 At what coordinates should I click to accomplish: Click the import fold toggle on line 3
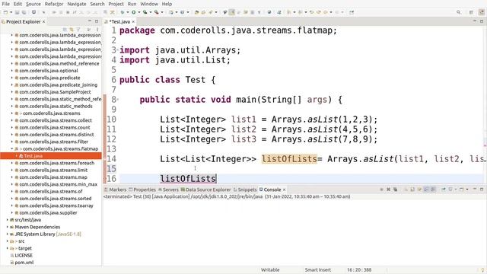coord(118,50)
